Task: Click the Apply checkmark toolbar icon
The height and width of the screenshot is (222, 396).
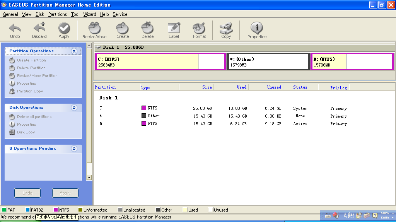Action: tap(64, 30)
